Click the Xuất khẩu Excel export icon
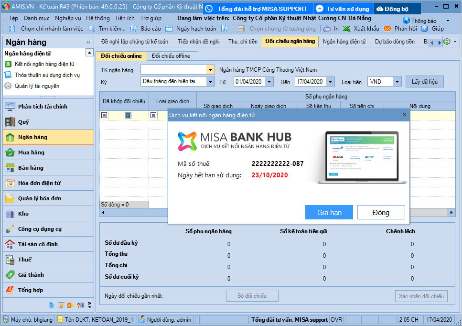Viewport: 462px width, 326px height. coord(346,29)
